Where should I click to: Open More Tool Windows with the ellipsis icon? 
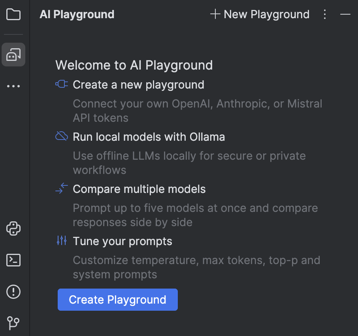pos(13,86)
